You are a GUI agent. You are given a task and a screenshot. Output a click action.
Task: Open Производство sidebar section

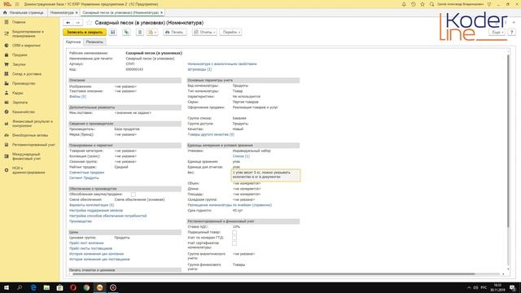pos(24,83)
